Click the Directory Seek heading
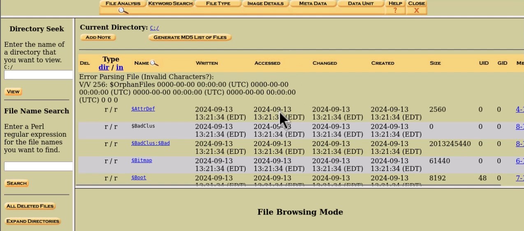524x231 pixels. click(x=37, y=29)
